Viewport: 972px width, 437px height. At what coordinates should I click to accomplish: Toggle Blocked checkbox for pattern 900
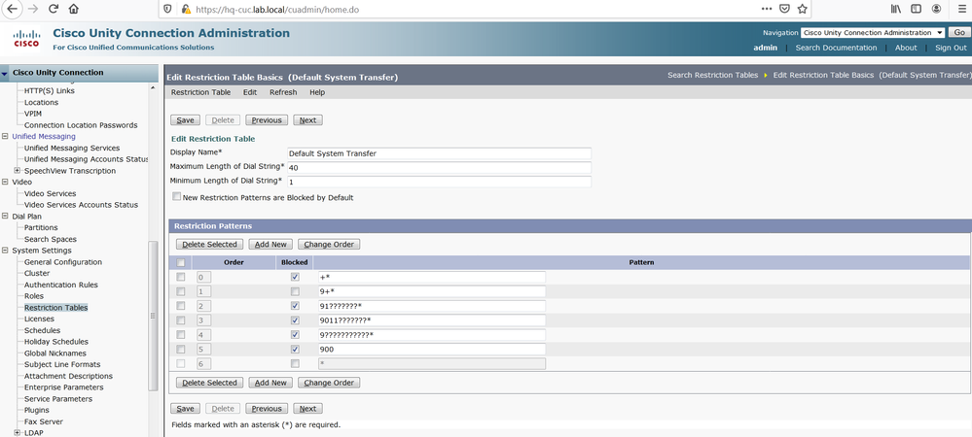(295, 349)
